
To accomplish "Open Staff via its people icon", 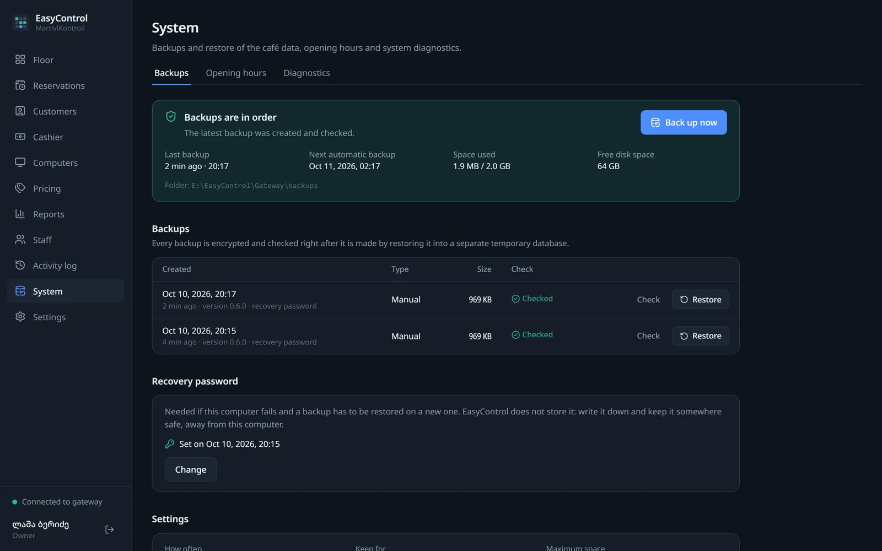I will pyautogui.click(x=20, y=240).
